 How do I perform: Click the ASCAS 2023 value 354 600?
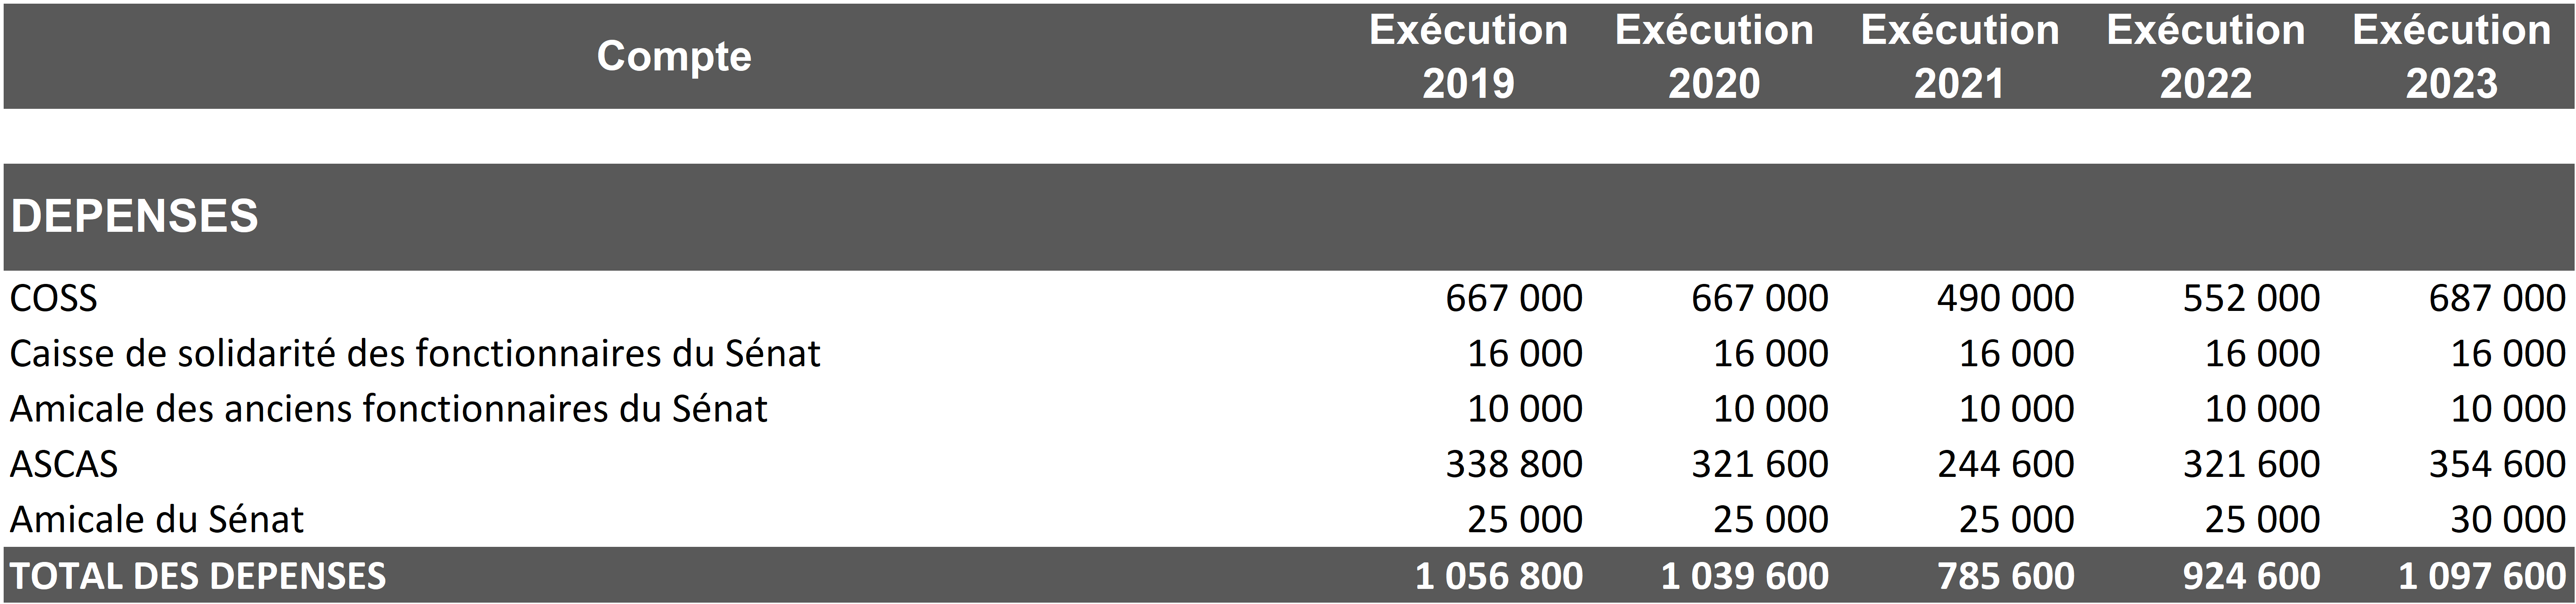click(x=2497, y=464)
